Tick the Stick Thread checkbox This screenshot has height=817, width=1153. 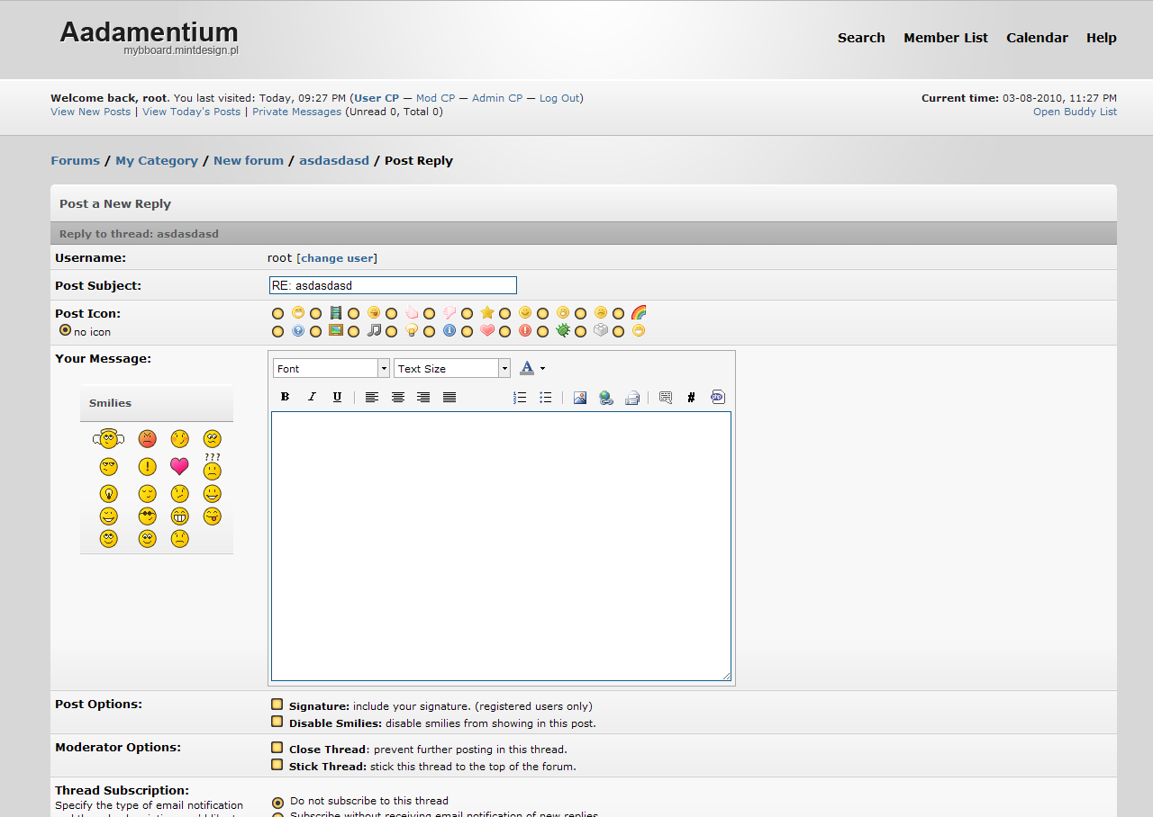click(277, 766)
